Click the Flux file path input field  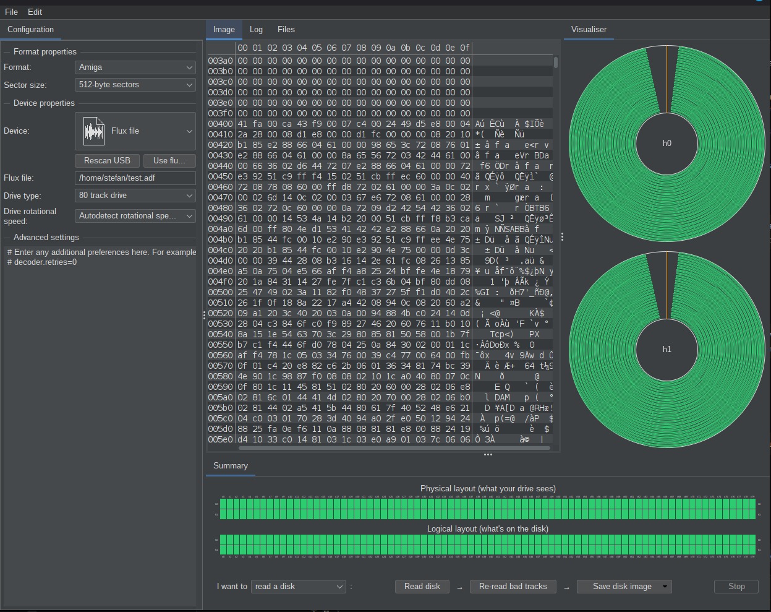pos(135,178)
